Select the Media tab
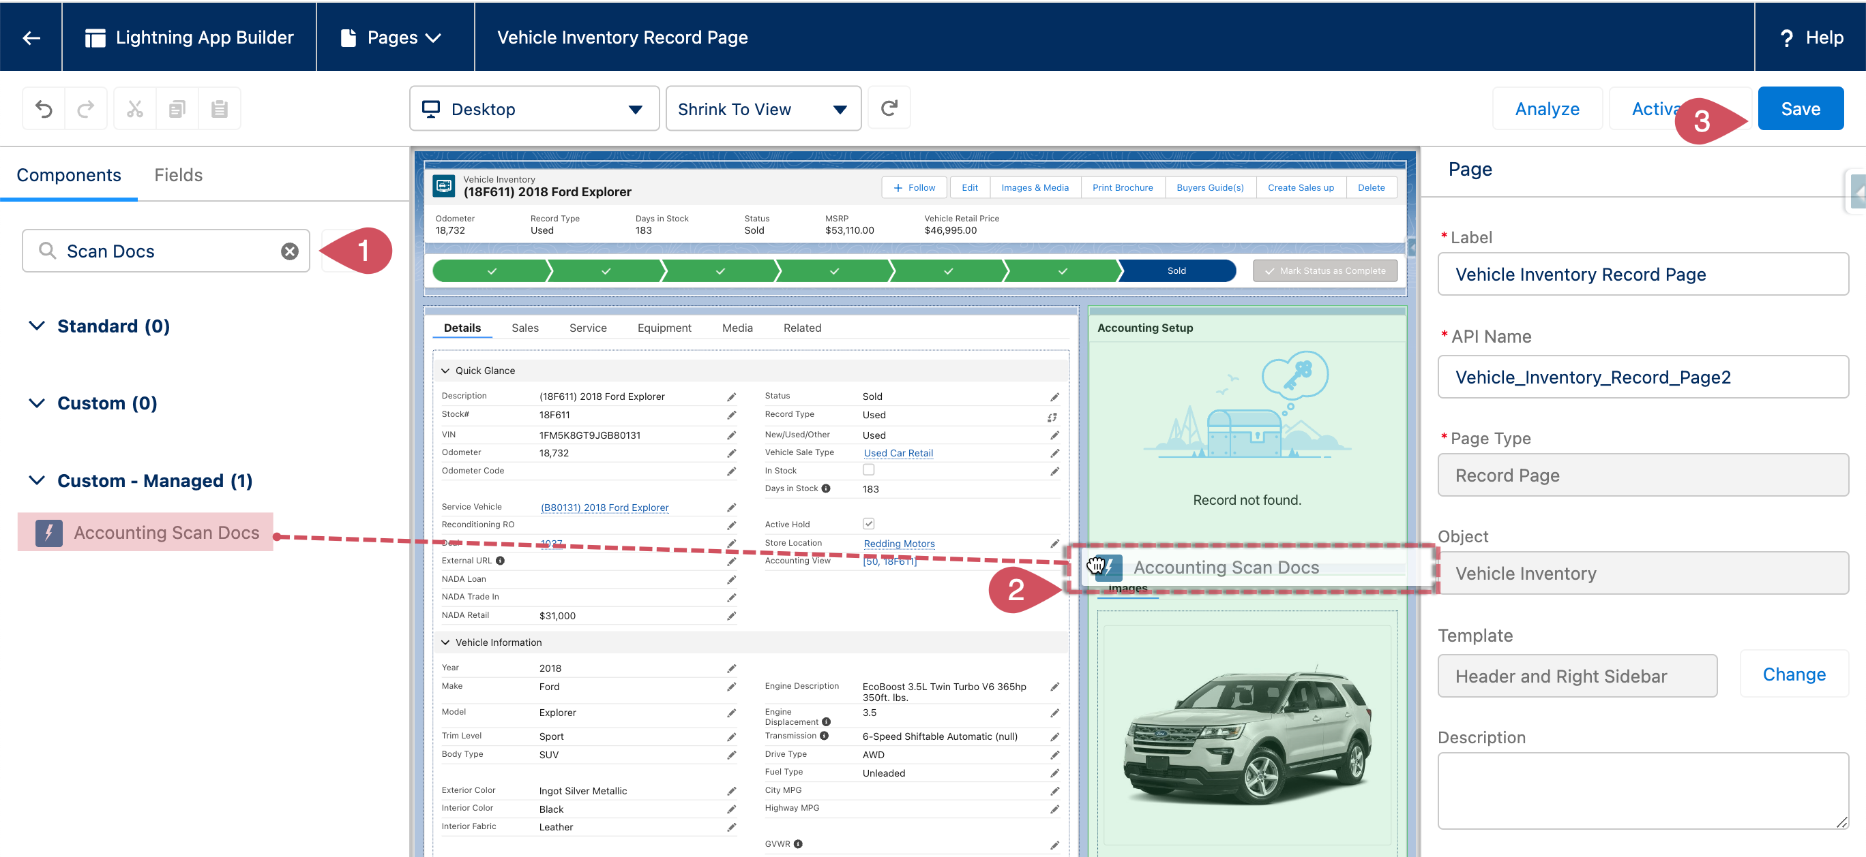This screenshot has width=1866, height=857. click(x=737, y=328)
